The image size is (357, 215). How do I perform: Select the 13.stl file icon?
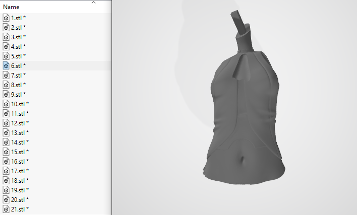tap(6, 132)
